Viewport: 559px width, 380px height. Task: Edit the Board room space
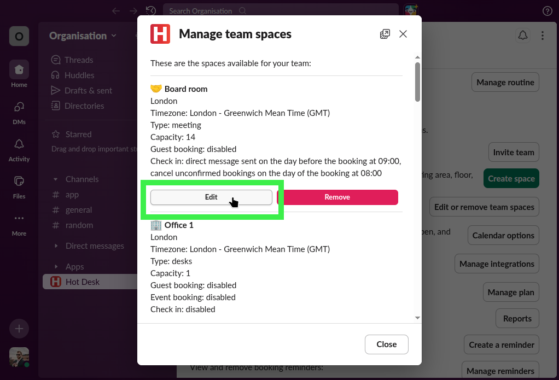pyautogui.click(x=211, y=197)
